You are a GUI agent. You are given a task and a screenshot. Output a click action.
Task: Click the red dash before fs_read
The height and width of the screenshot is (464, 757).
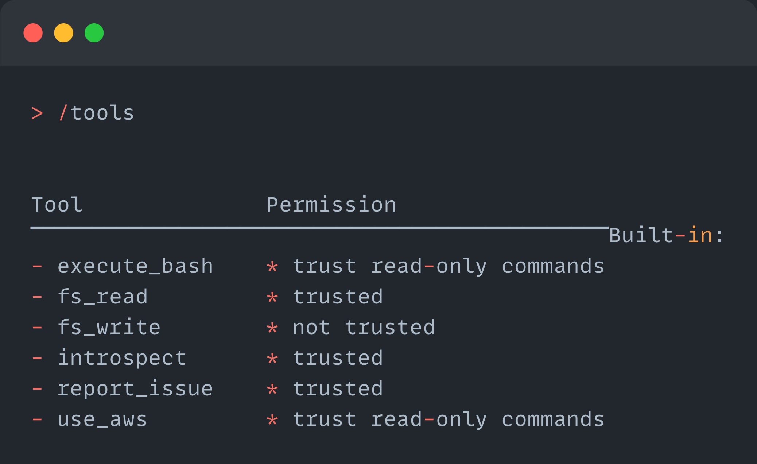(x=37, y=297)
